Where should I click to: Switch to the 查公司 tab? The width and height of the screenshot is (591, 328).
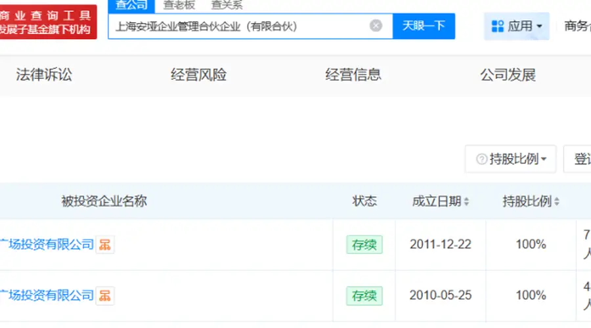click(131, 5)
